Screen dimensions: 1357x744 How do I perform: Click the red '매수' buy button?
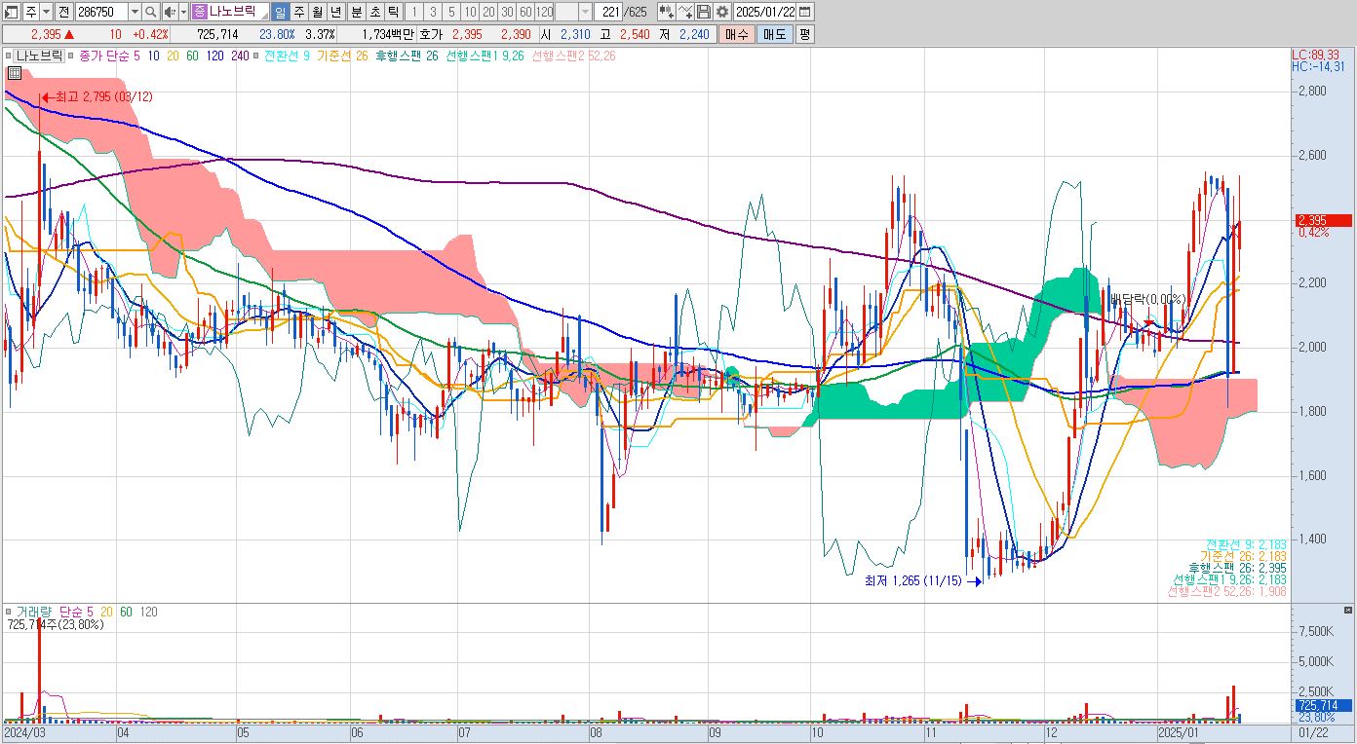pyautogui.click(x=737, y=34)
